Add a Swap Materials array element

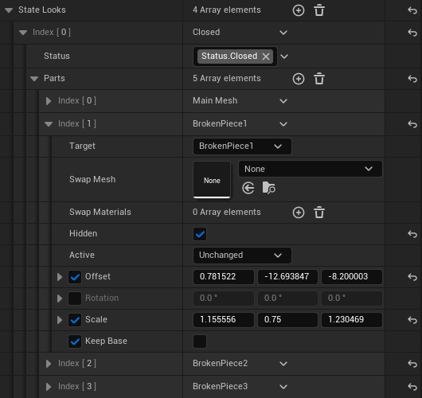[x=299, y=213]
